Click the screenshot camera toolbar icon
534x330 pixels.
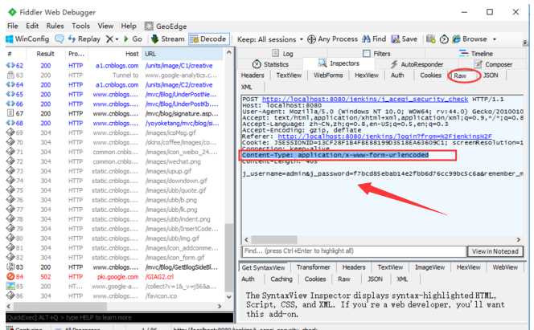coord(431,39)
